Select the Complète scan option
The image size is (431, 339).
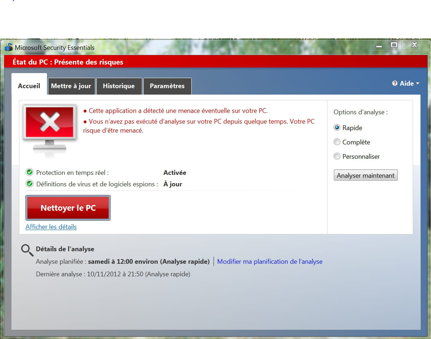point(337,142)
